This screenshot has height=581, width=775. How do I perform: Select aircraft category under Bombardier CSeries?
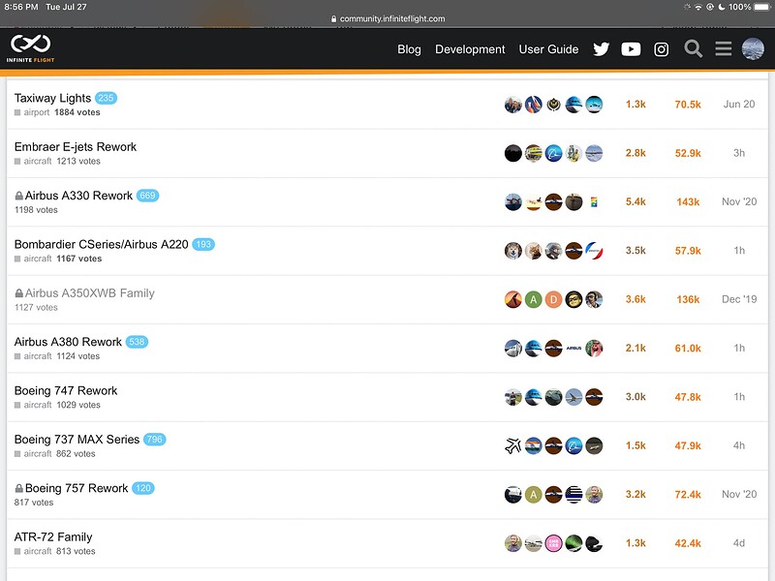coord(33,259)
